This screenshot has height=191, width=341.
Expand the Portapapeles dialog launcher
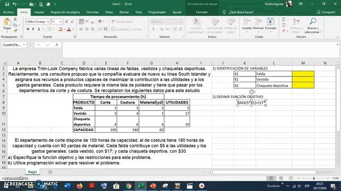click(21, 37)
